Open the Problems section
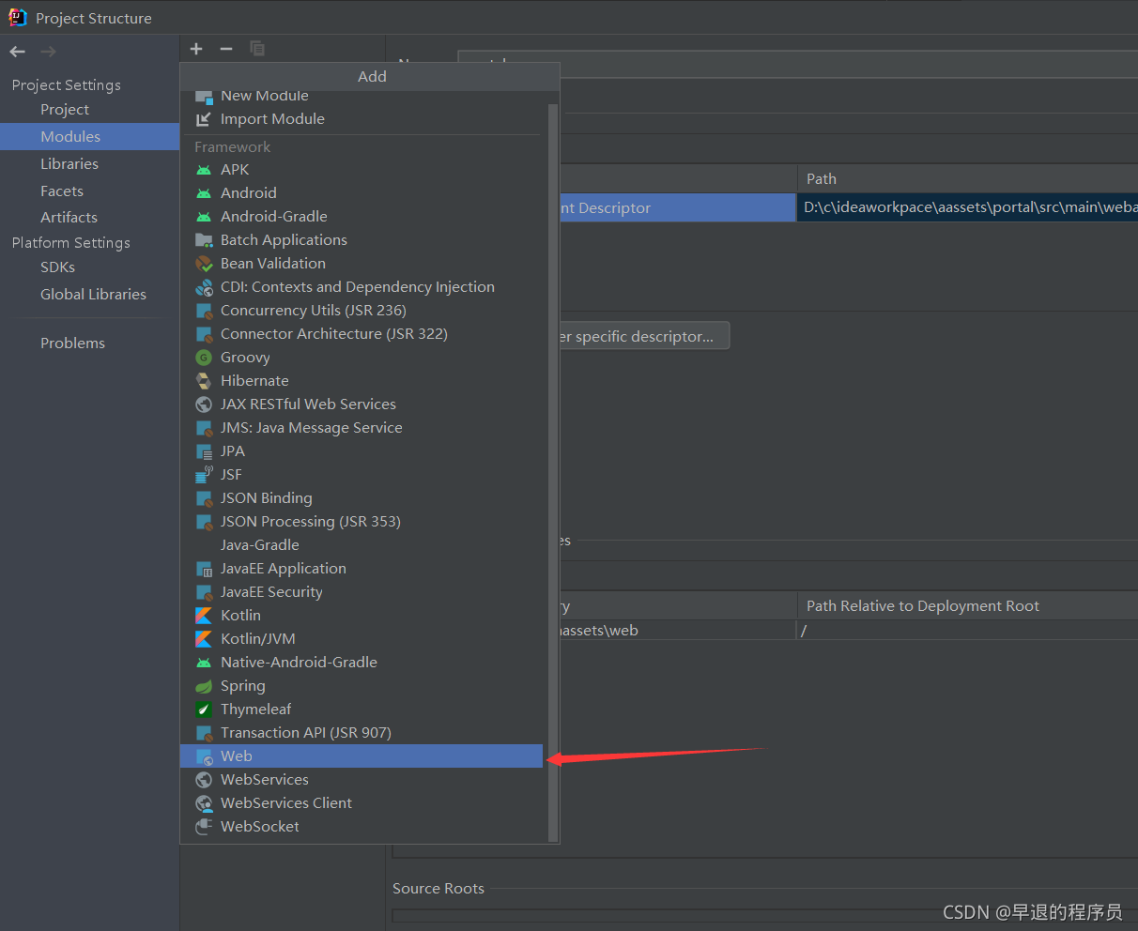Screen dimensions: 1138x931 (72, 343)
